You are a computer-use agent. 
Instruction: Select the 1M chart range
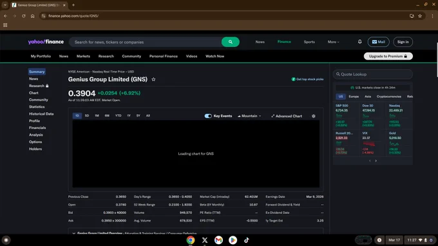[x=97, y=116]
